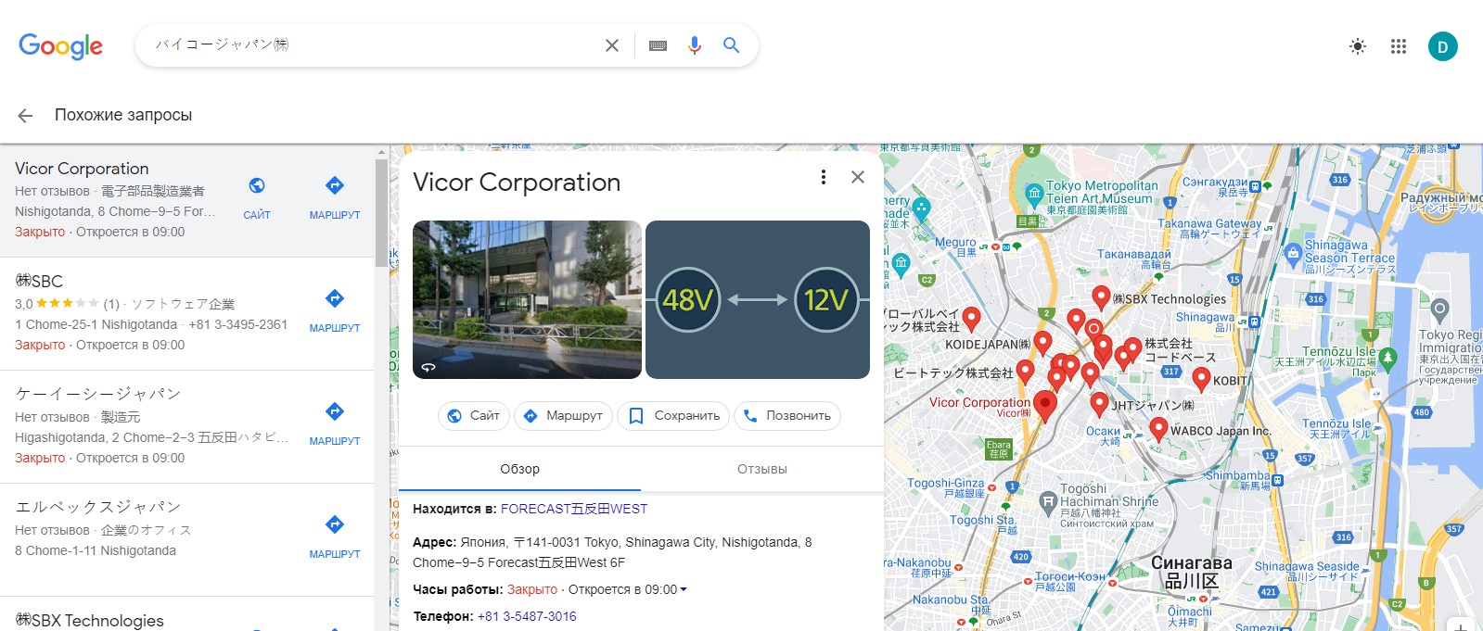Click the KOIDEJAPAN㈱ map pin
Image resolution: width=1483 pixels, height=631 pixels.
[1043, 342]
